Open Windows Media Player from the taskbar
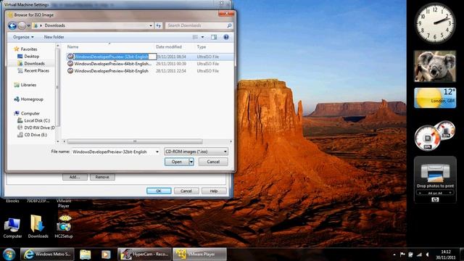 tap(106, 254)
